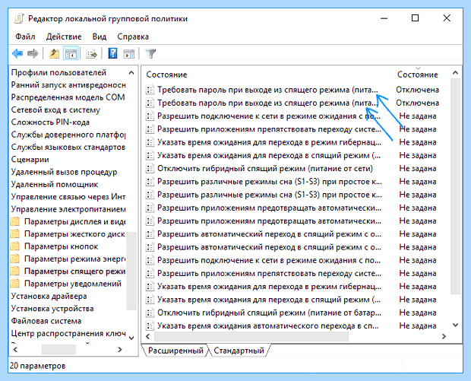Click policy list scroll-right arrow
This screenshot has width=471, height=381.
(444, 336)
